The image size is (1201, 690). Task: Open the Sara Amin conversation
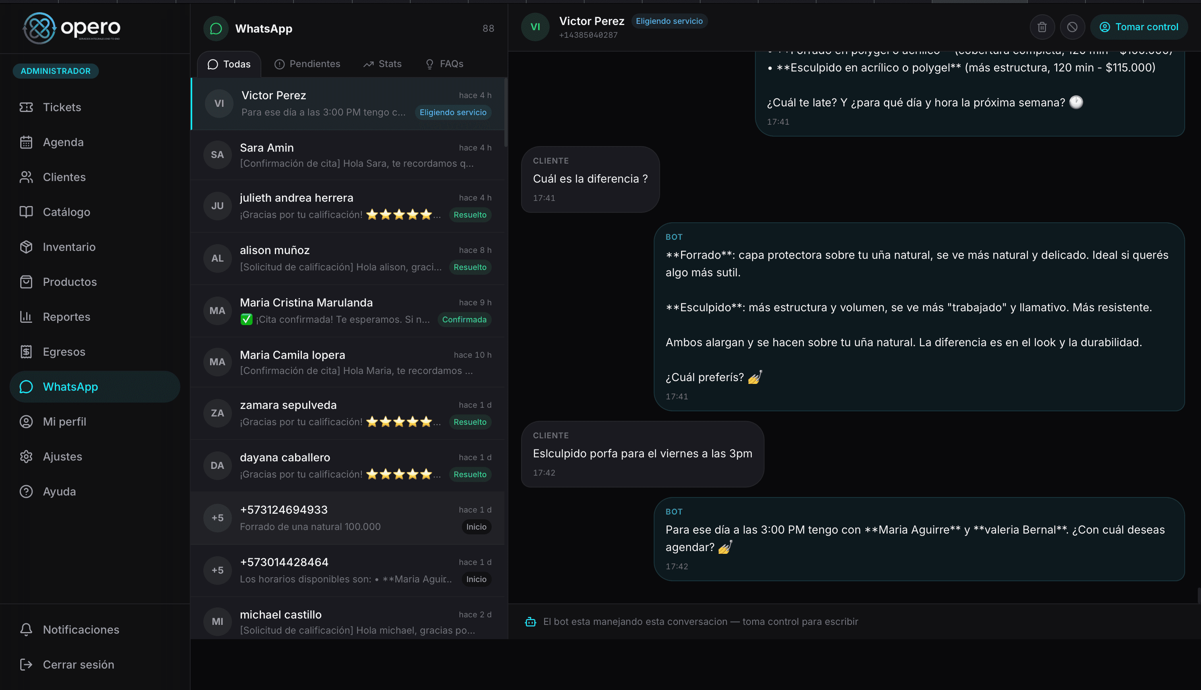[348, 155]
